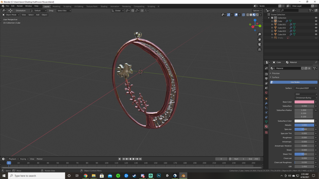Unlink the Material with X icon
Screen dimensions: 319x179
click(x=309, y=68)
